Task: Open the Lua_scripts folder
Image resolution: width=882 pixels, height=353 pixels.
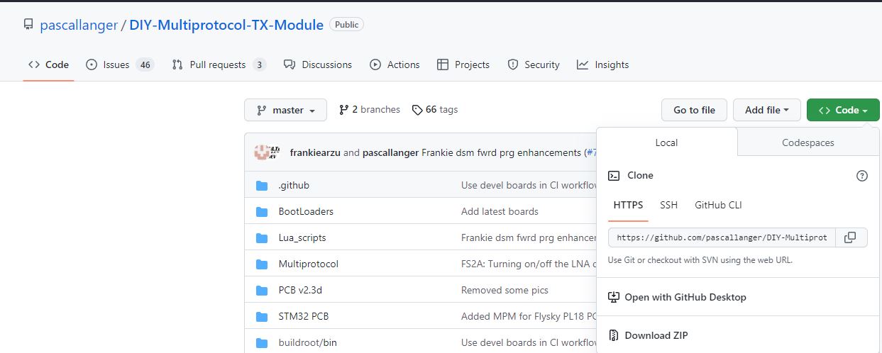Action: [302, 237]
